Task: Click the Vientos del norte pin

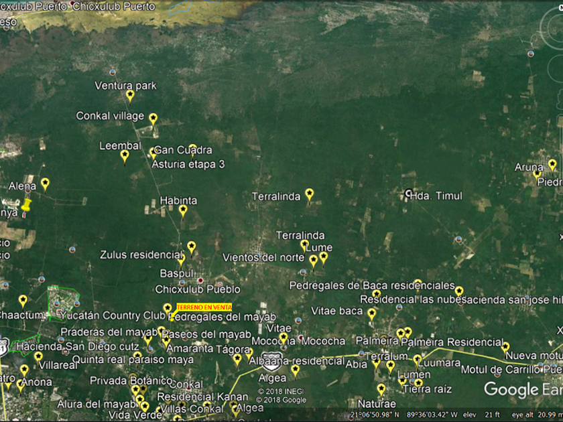Action: pos(313,261)
